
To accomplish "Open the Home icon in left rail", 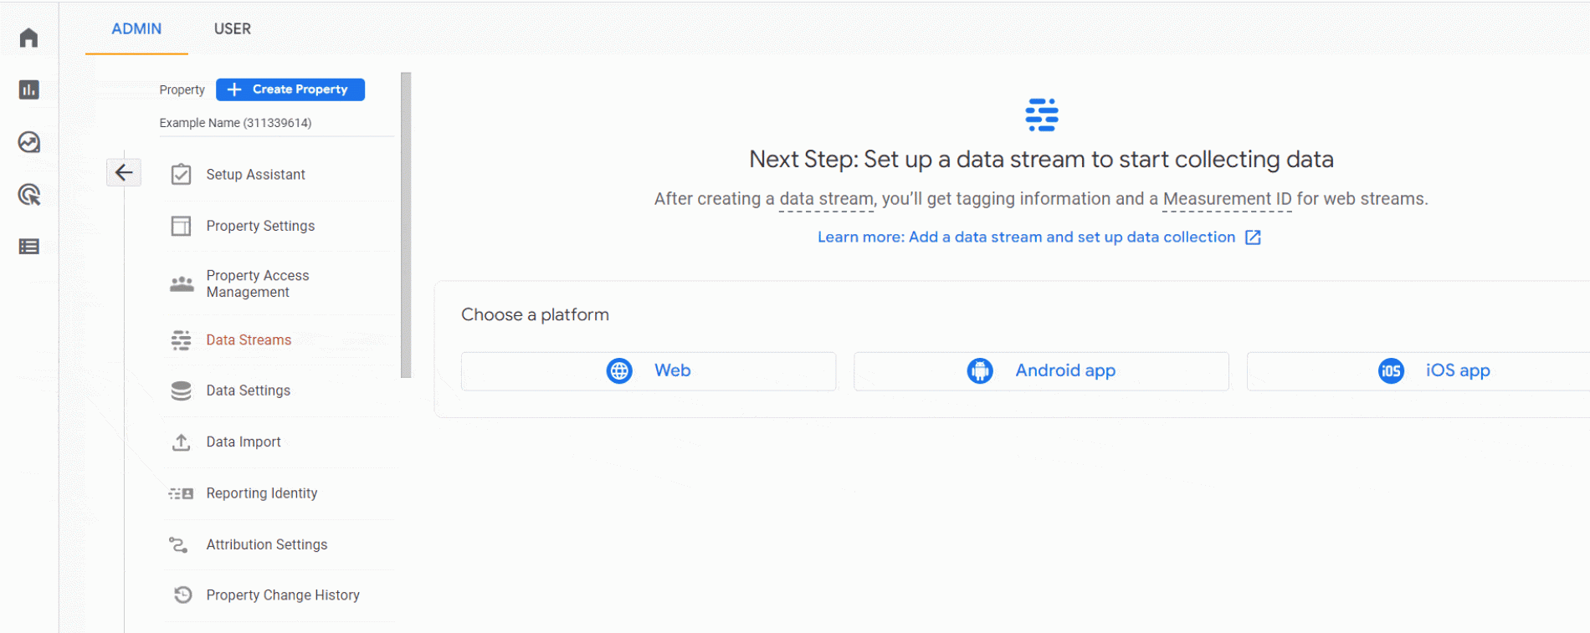I will (x=29, y=38).
